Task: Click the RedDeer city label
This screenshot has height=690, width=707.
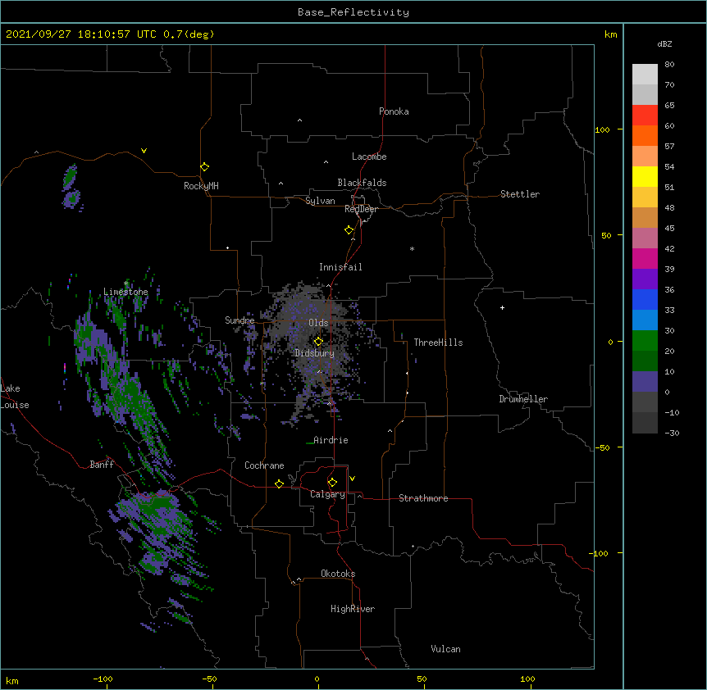Action: tap(361, 209)
